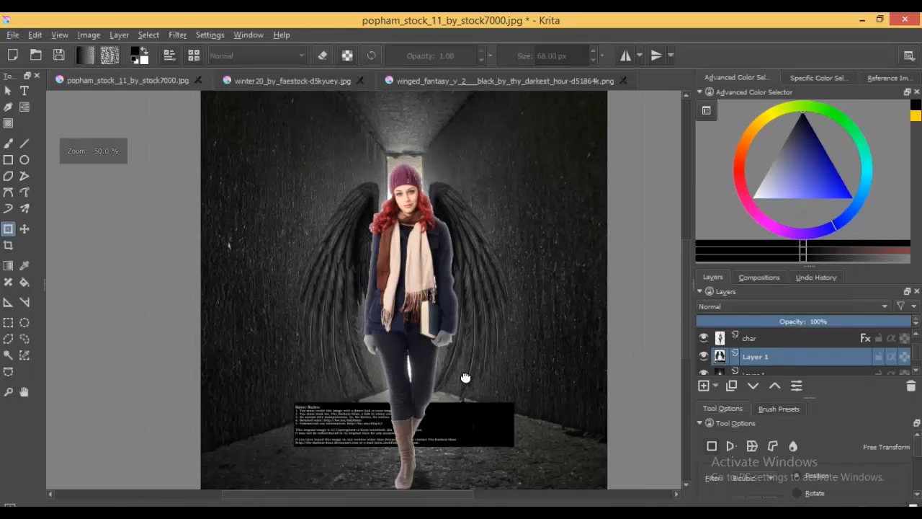Image resolution: width=922 pixels, height=519 pixels.
Task: Choose the Move tool
Action: point(24,229)
